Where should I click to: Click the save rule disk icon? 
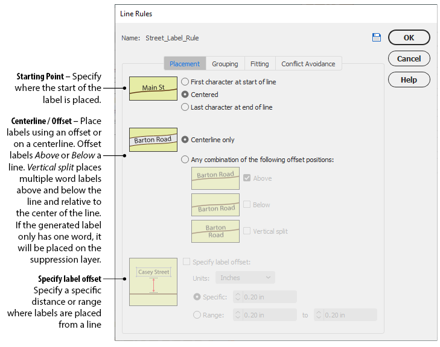377,37
